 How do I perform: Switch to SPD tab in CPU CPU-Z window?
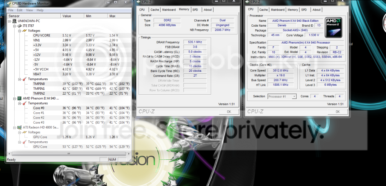[x=304, y=10]
